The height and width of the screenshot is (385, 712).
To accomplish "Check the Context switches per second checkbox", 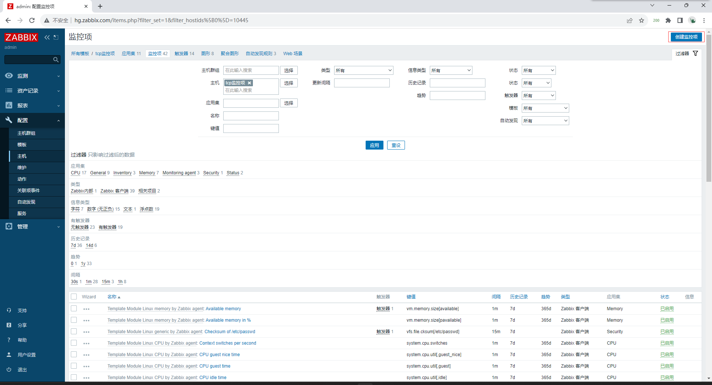I will click(74, 343).
